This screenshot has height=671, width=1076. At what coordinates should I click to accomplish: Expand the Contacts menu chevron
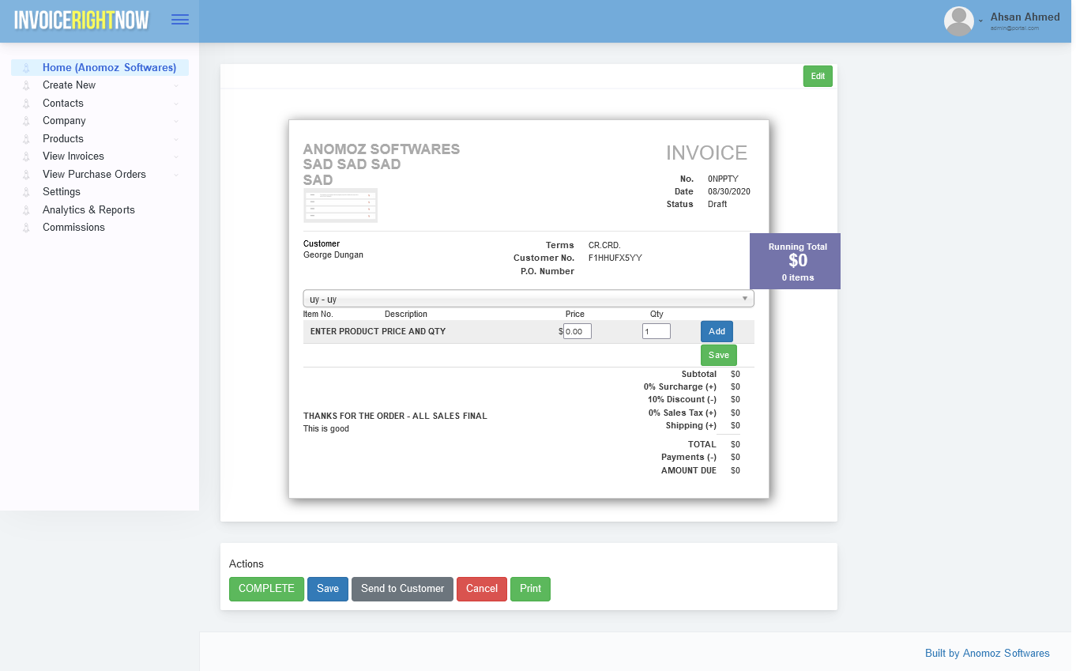click(x=176, y=104)
